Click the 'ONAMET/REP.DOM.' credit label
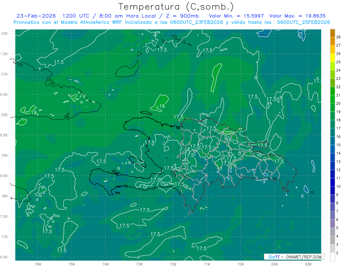346x268 pixels. [x=304, y=257]
